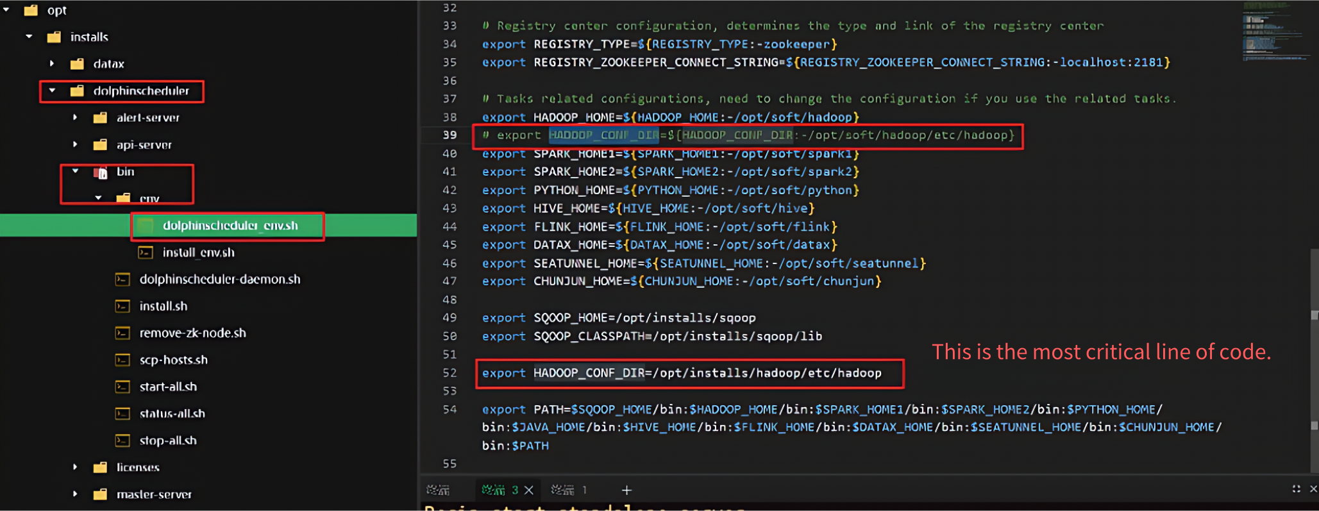Click the opt folder icon
Image resolution: width=1319 pixels, height=511 pixels.
[31, 10]
